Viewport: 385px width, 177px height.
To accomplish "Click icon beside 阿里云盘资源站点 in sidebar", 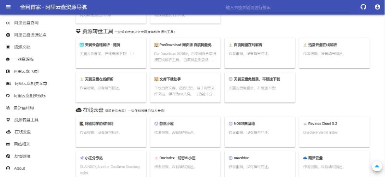I will pos(8,35).
